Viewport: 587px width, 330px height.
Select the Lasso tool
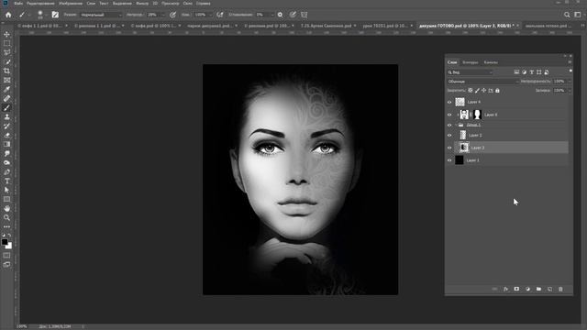[6, 52]
